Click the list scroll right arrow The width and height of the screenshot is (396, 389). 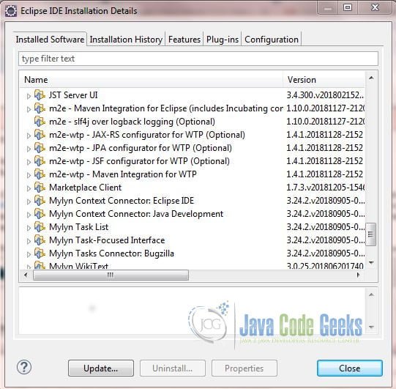tap(358, 275)
